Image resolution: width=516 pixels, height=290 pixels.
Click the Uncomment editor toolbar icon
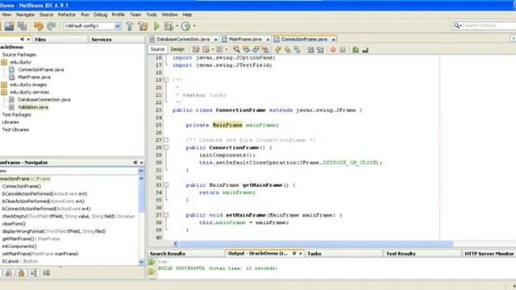[x=365, y=50]
